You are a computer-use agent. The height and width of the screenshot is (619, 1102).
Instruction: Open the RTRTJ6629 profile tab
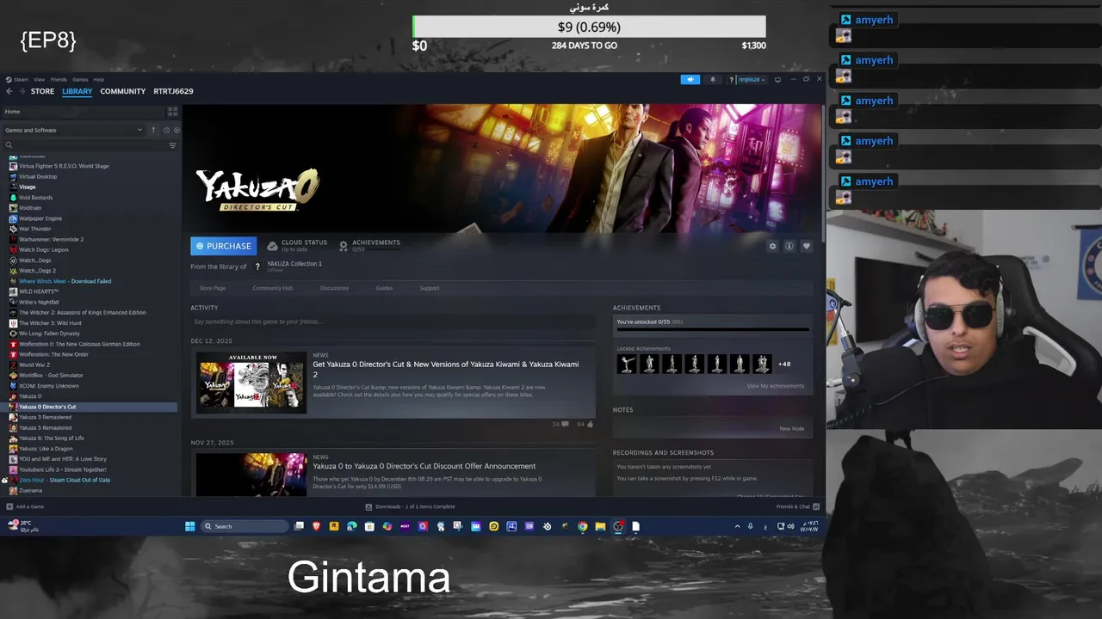[173, 91]
